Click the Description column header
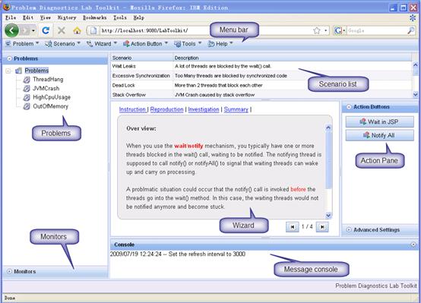Viewport: 421px width, 303px height. (x=292, y=58)
